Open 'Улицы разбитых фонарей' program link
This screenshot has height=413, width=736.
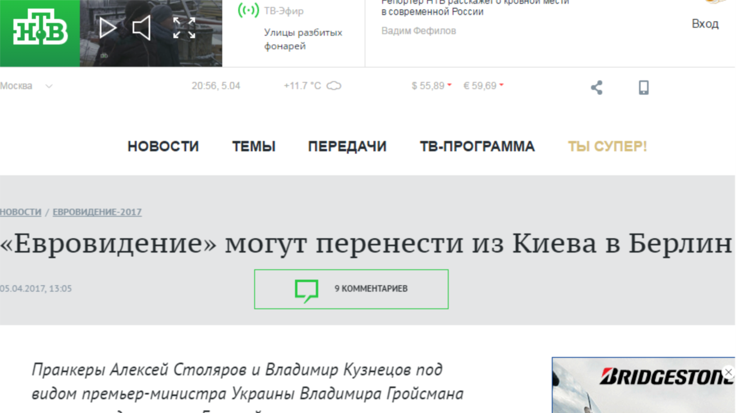(303, 39)
